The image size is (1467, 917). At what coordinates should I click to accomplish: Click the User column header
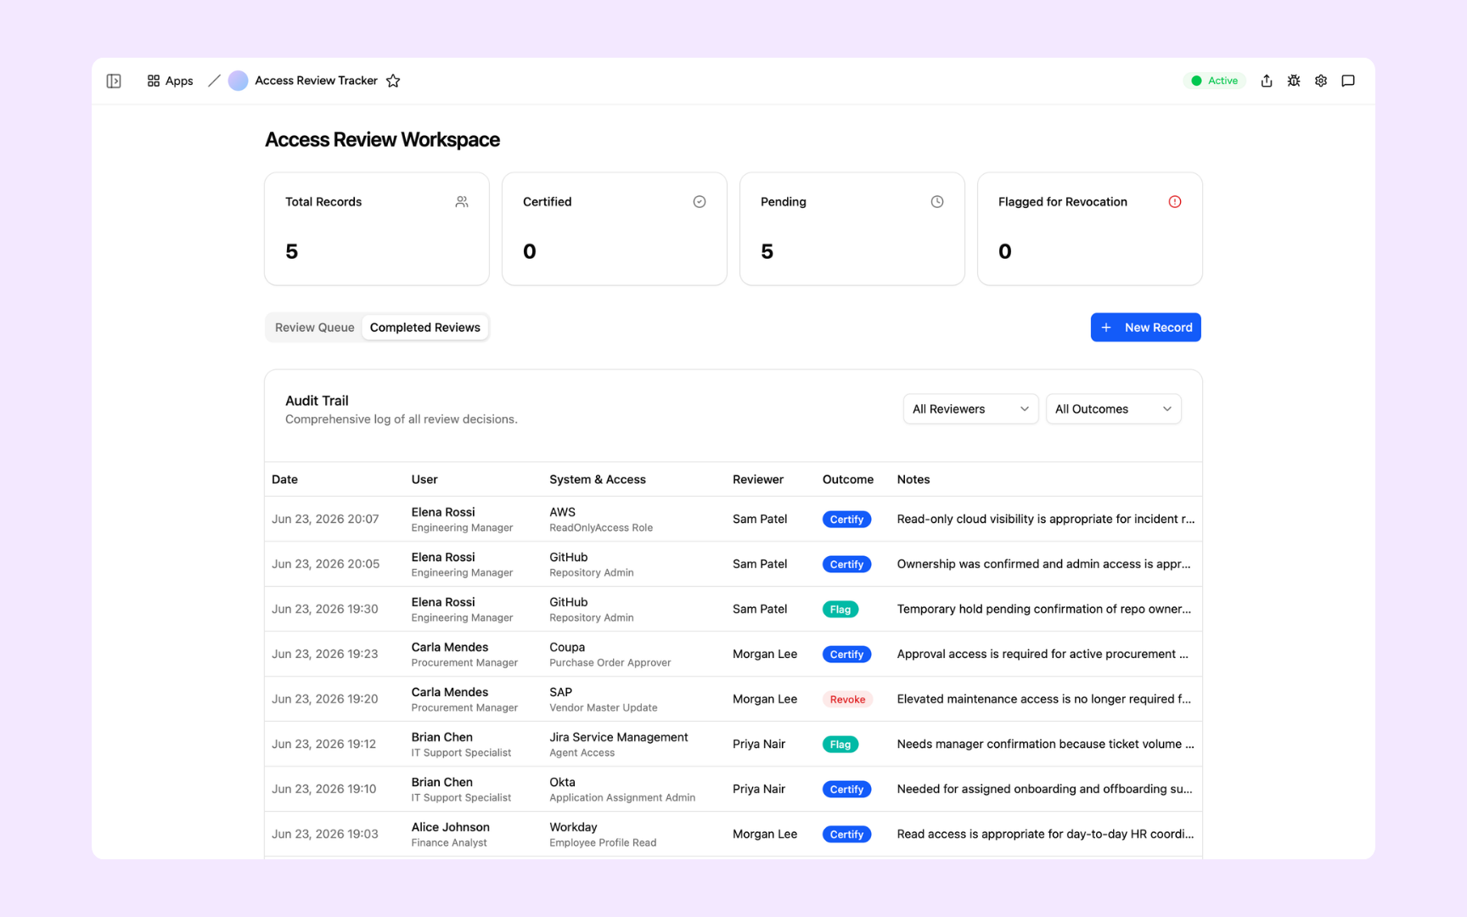click(x=424, y=480)
